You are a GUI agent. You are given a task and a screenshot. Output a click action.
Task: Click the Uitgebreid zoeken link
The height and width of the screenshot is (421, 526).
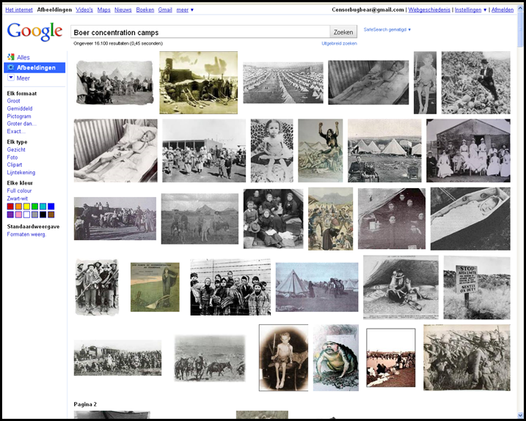coord(339,43)
